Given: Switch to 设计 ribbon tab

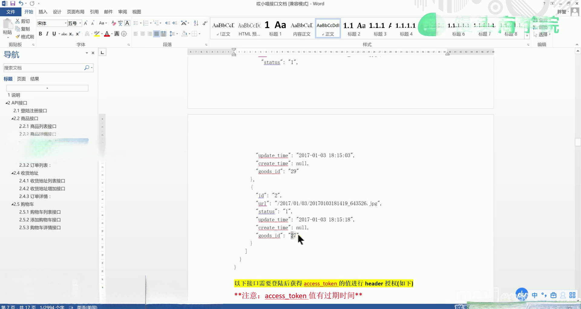Looking at the screenshot, I should coord(57,12).
